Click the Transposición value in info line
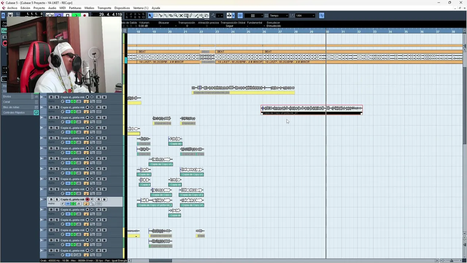This screenshot has height=263, width=467. tap(187, 26)
